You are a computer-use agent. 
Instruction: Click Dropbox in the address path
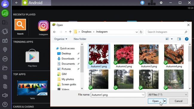pos(86,32)
